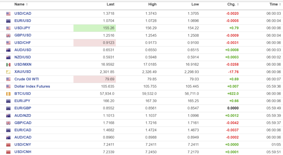Click the gold bar icon beside XAU/USD
283x155 pixels.
click(8, 72)
